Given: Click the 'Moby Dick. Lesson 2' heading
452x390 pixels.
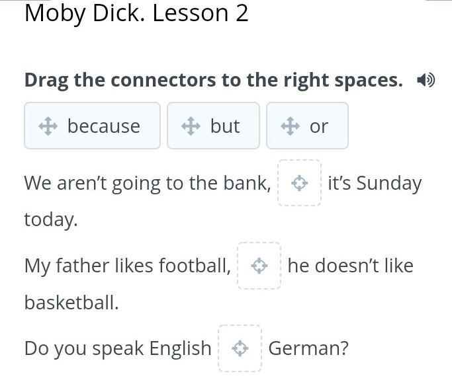Looking at the screenshot, I should tap(136, 13).
